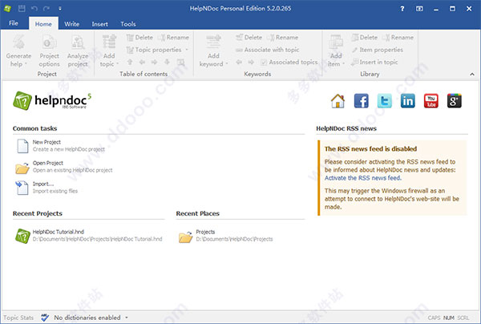Switch to the Insert tab
The height and width of the screenshot is (324, 481).
99,24
